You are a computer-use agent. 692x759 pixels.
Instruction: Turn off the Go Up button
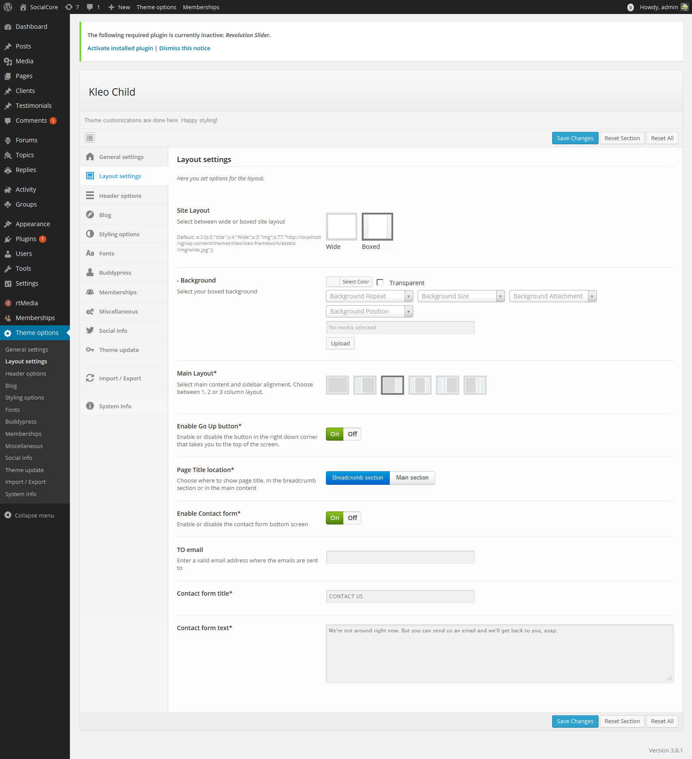click(x=353, y=434)
